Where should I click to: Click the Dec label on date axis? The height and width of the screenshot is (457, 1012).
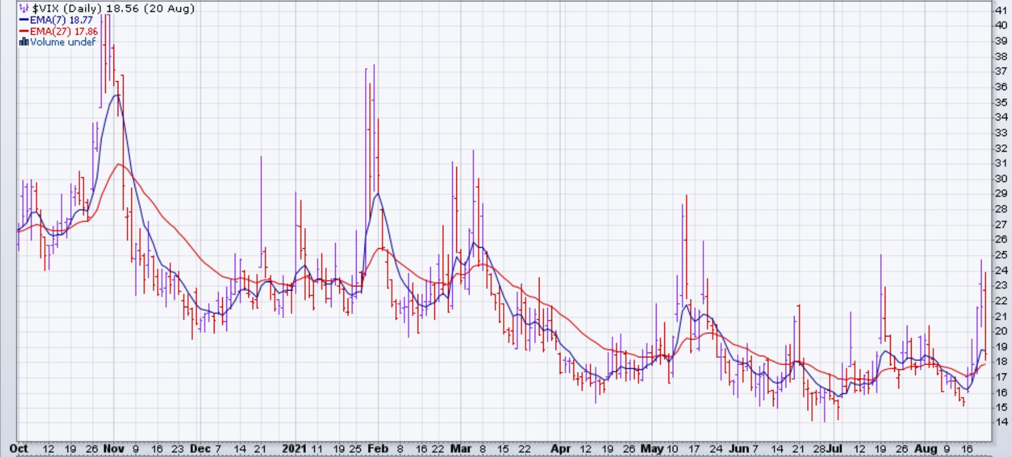pyautogui.click(x=200, y=449)
